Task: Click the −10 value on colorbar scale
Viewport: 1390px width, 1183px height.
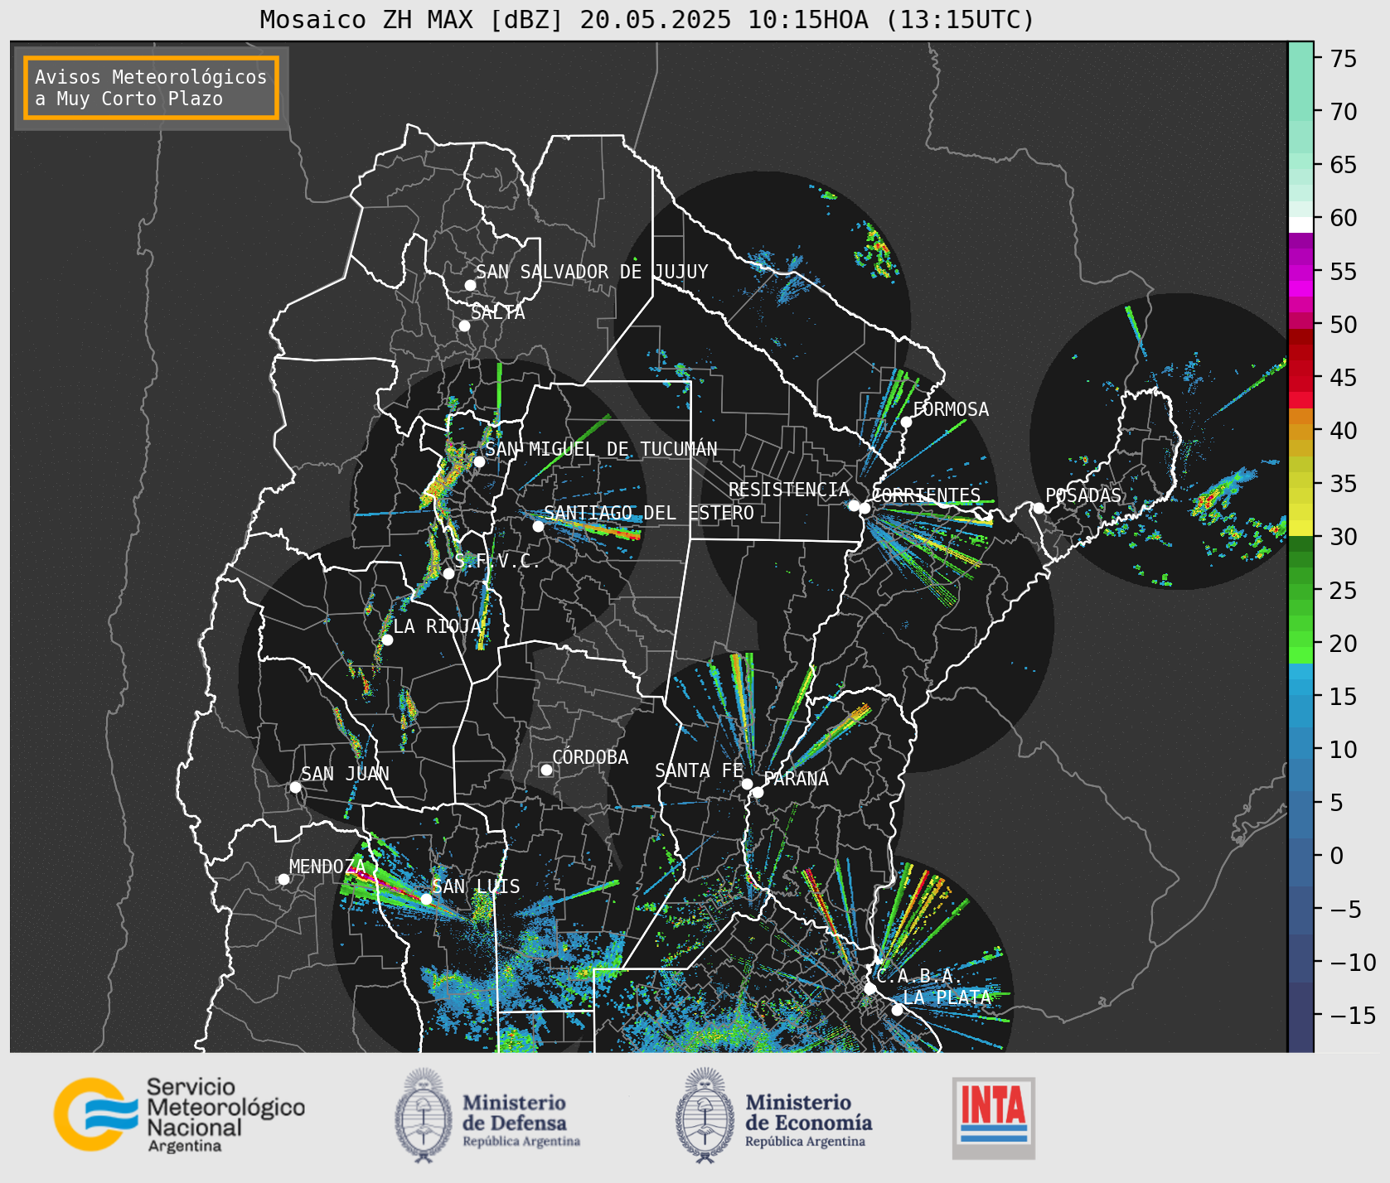Action: click(1353, 962)
